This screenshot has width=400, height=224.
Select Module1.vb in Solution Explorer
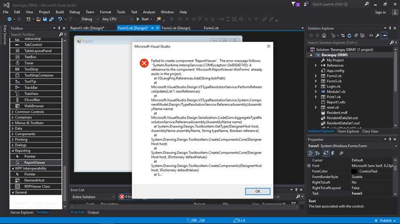pyautogui.click(x=335, y=92)
